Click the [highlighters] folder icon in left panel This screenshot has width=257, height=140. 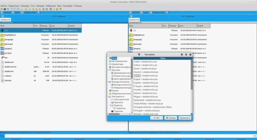(x=2, y=35)
